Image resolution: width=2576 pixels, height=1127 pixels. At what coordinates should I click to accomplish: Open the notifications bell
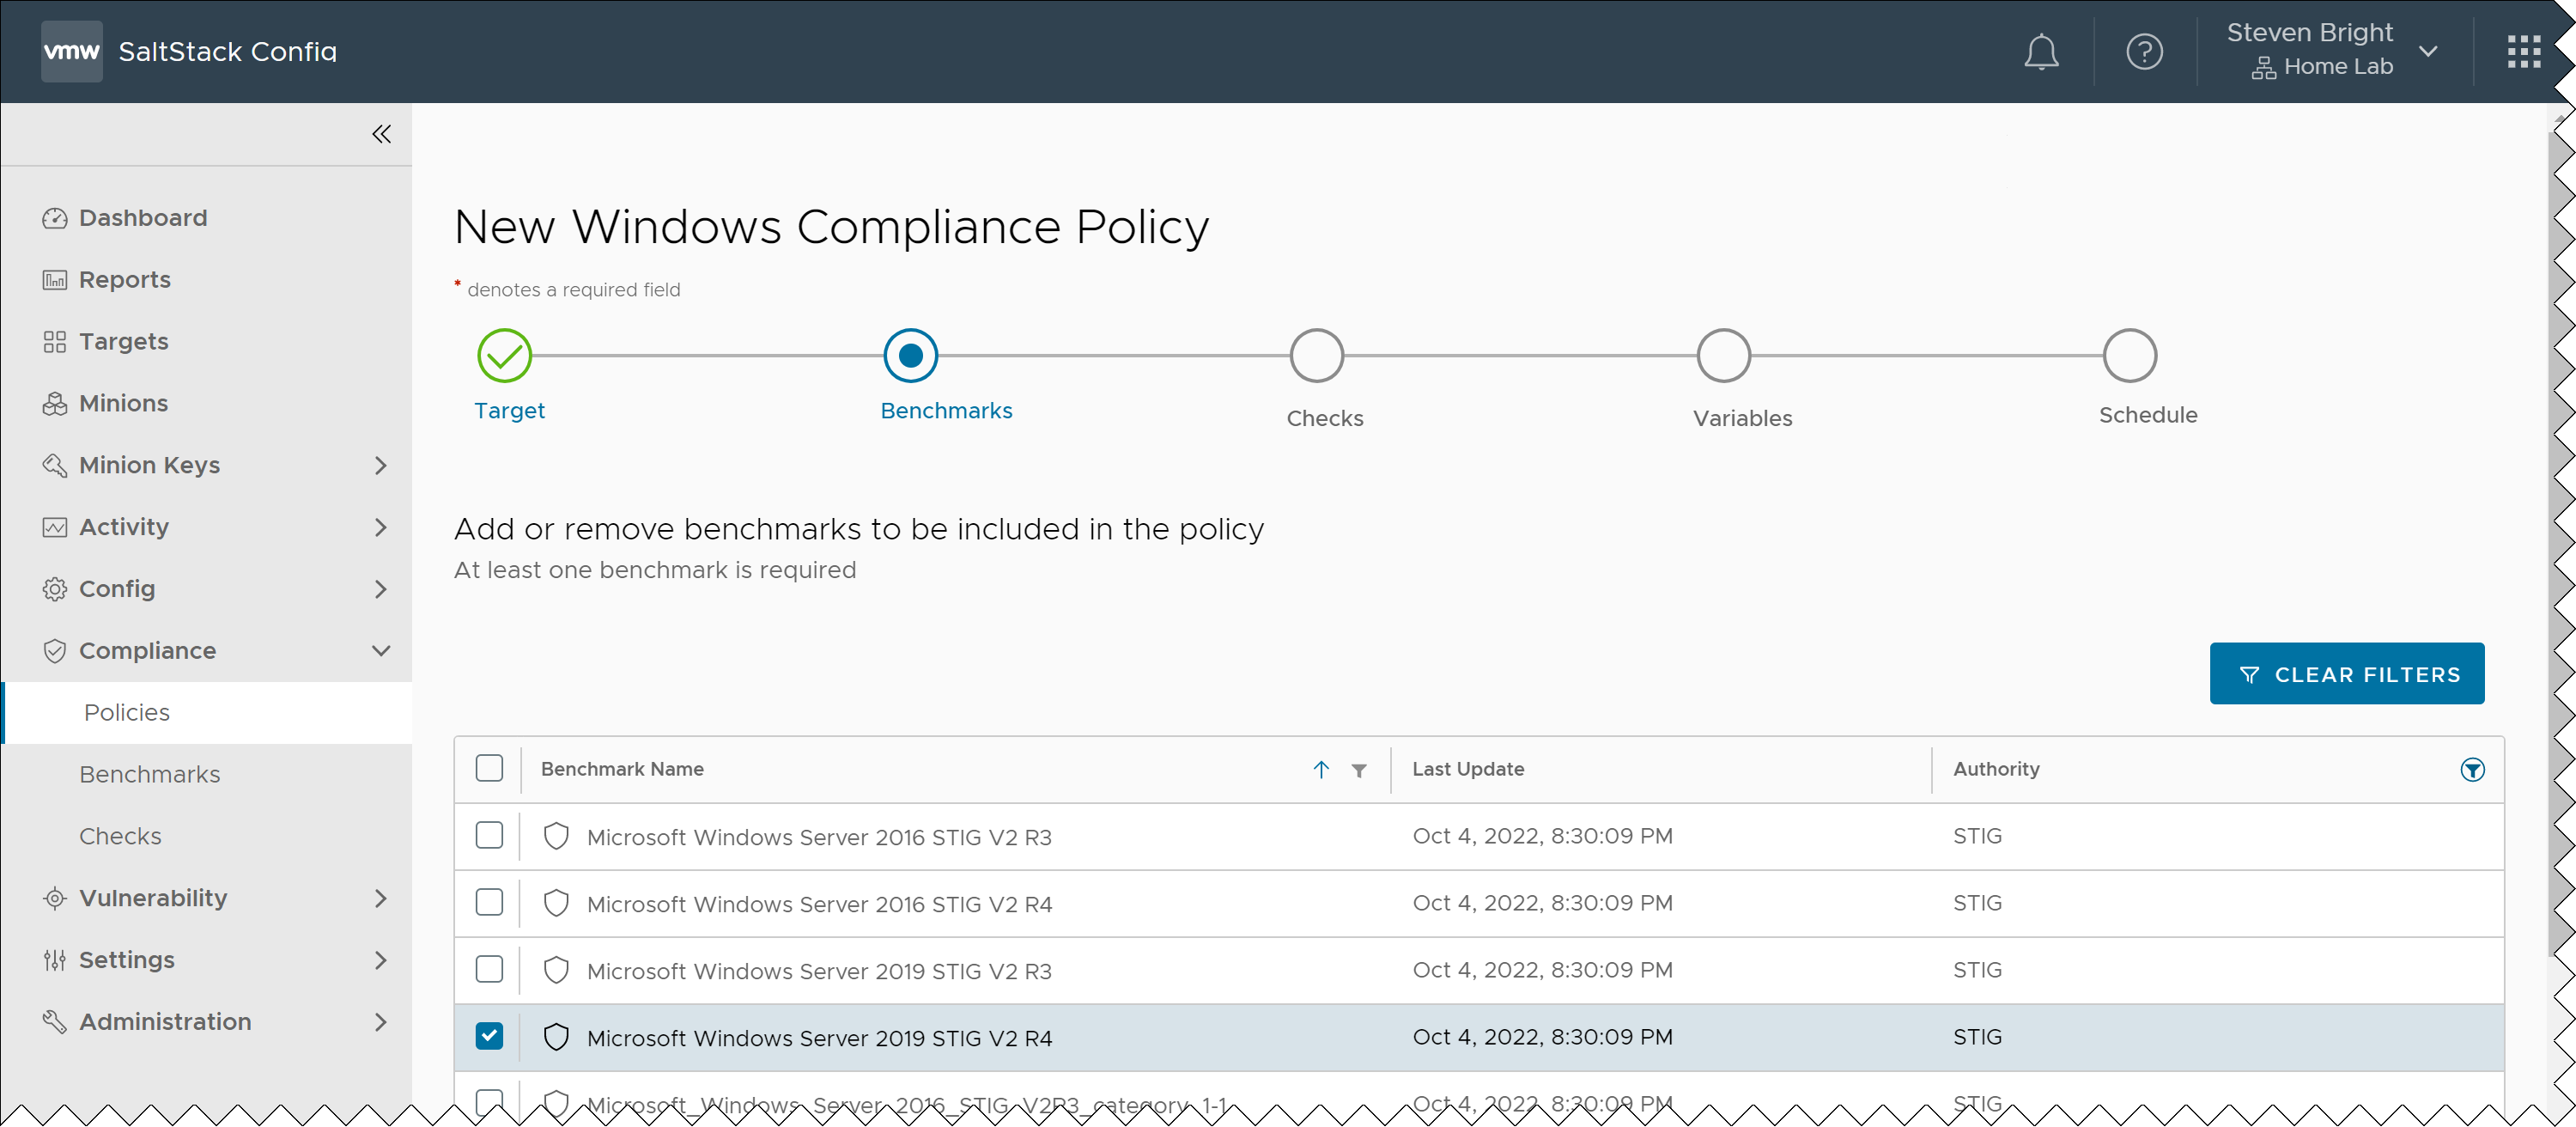(2040, 52)
